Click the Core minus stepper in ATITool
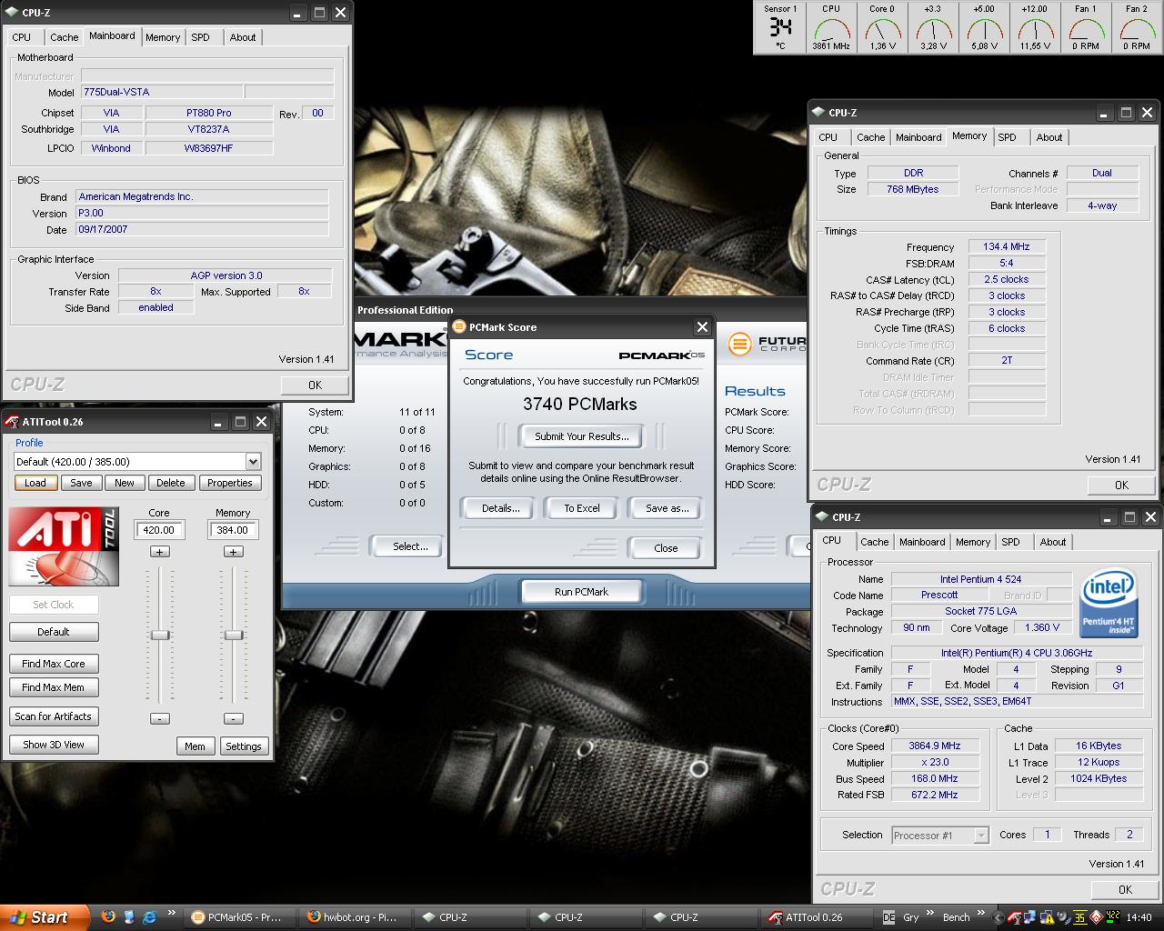 click(160, 718)
